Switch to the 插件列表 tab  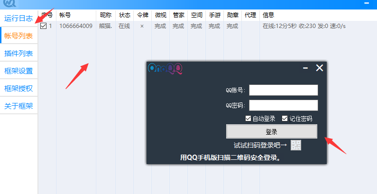pos(18,54)
